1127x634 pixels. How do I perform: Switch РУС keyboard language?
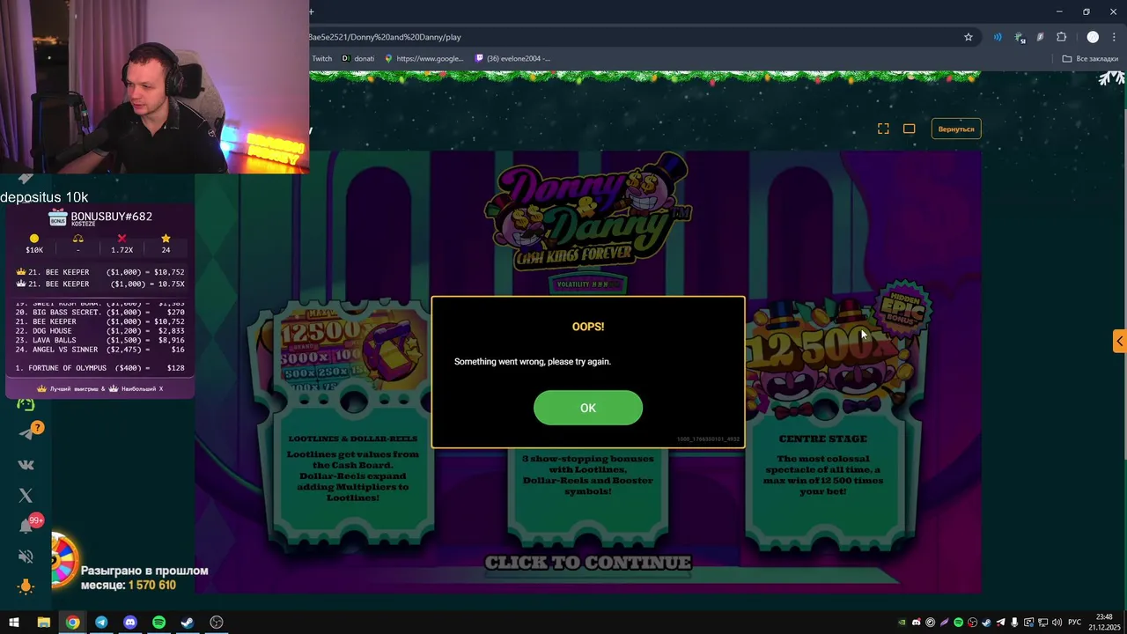pyautogui.click(x=1076, y=623)
